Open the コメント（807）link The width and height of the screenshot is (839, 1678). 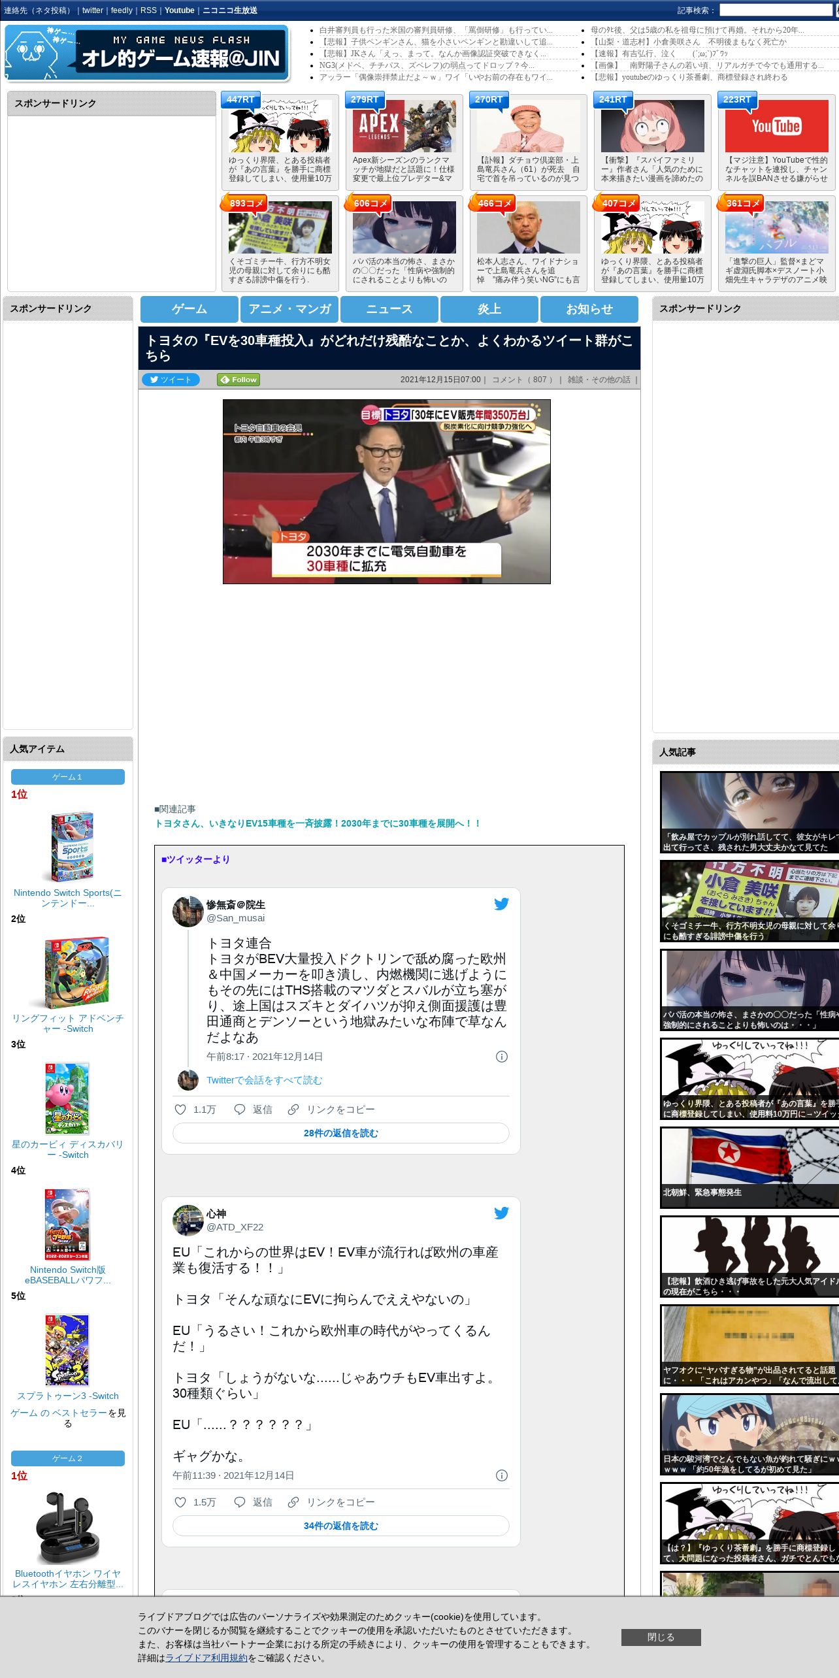(x=523, y=380)
